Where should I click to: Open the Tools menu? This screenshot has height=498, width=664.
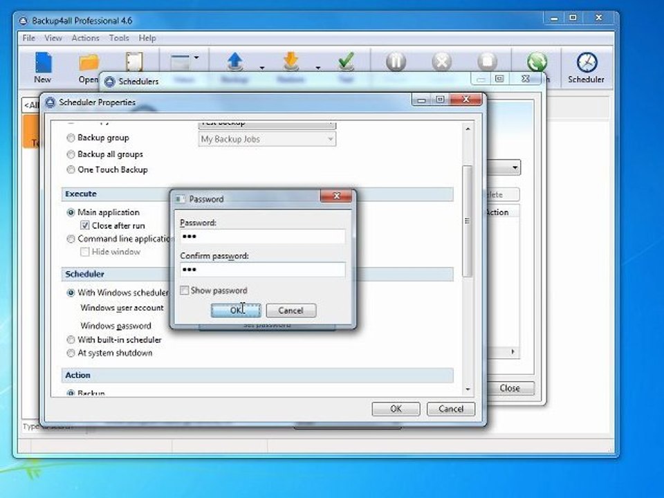pyautogui.click(x=119, y=38)
